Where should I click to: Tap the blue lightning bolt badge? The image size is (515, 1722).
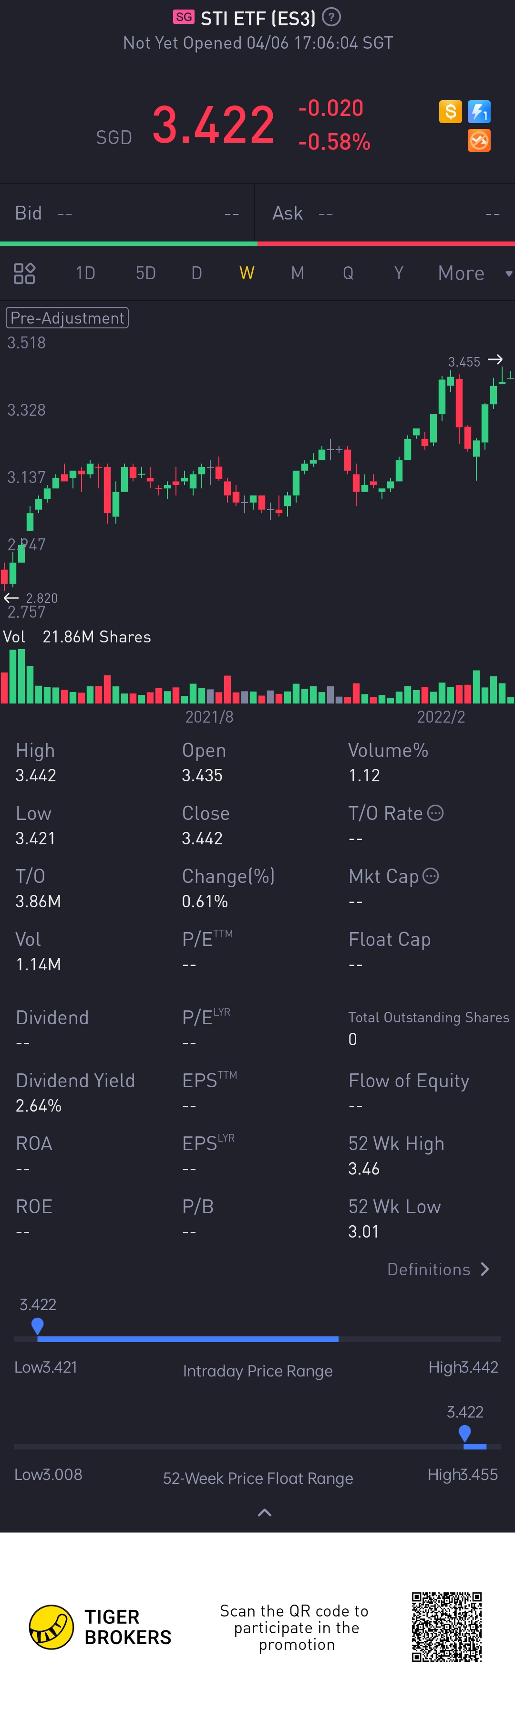click(x=479, y=111)
